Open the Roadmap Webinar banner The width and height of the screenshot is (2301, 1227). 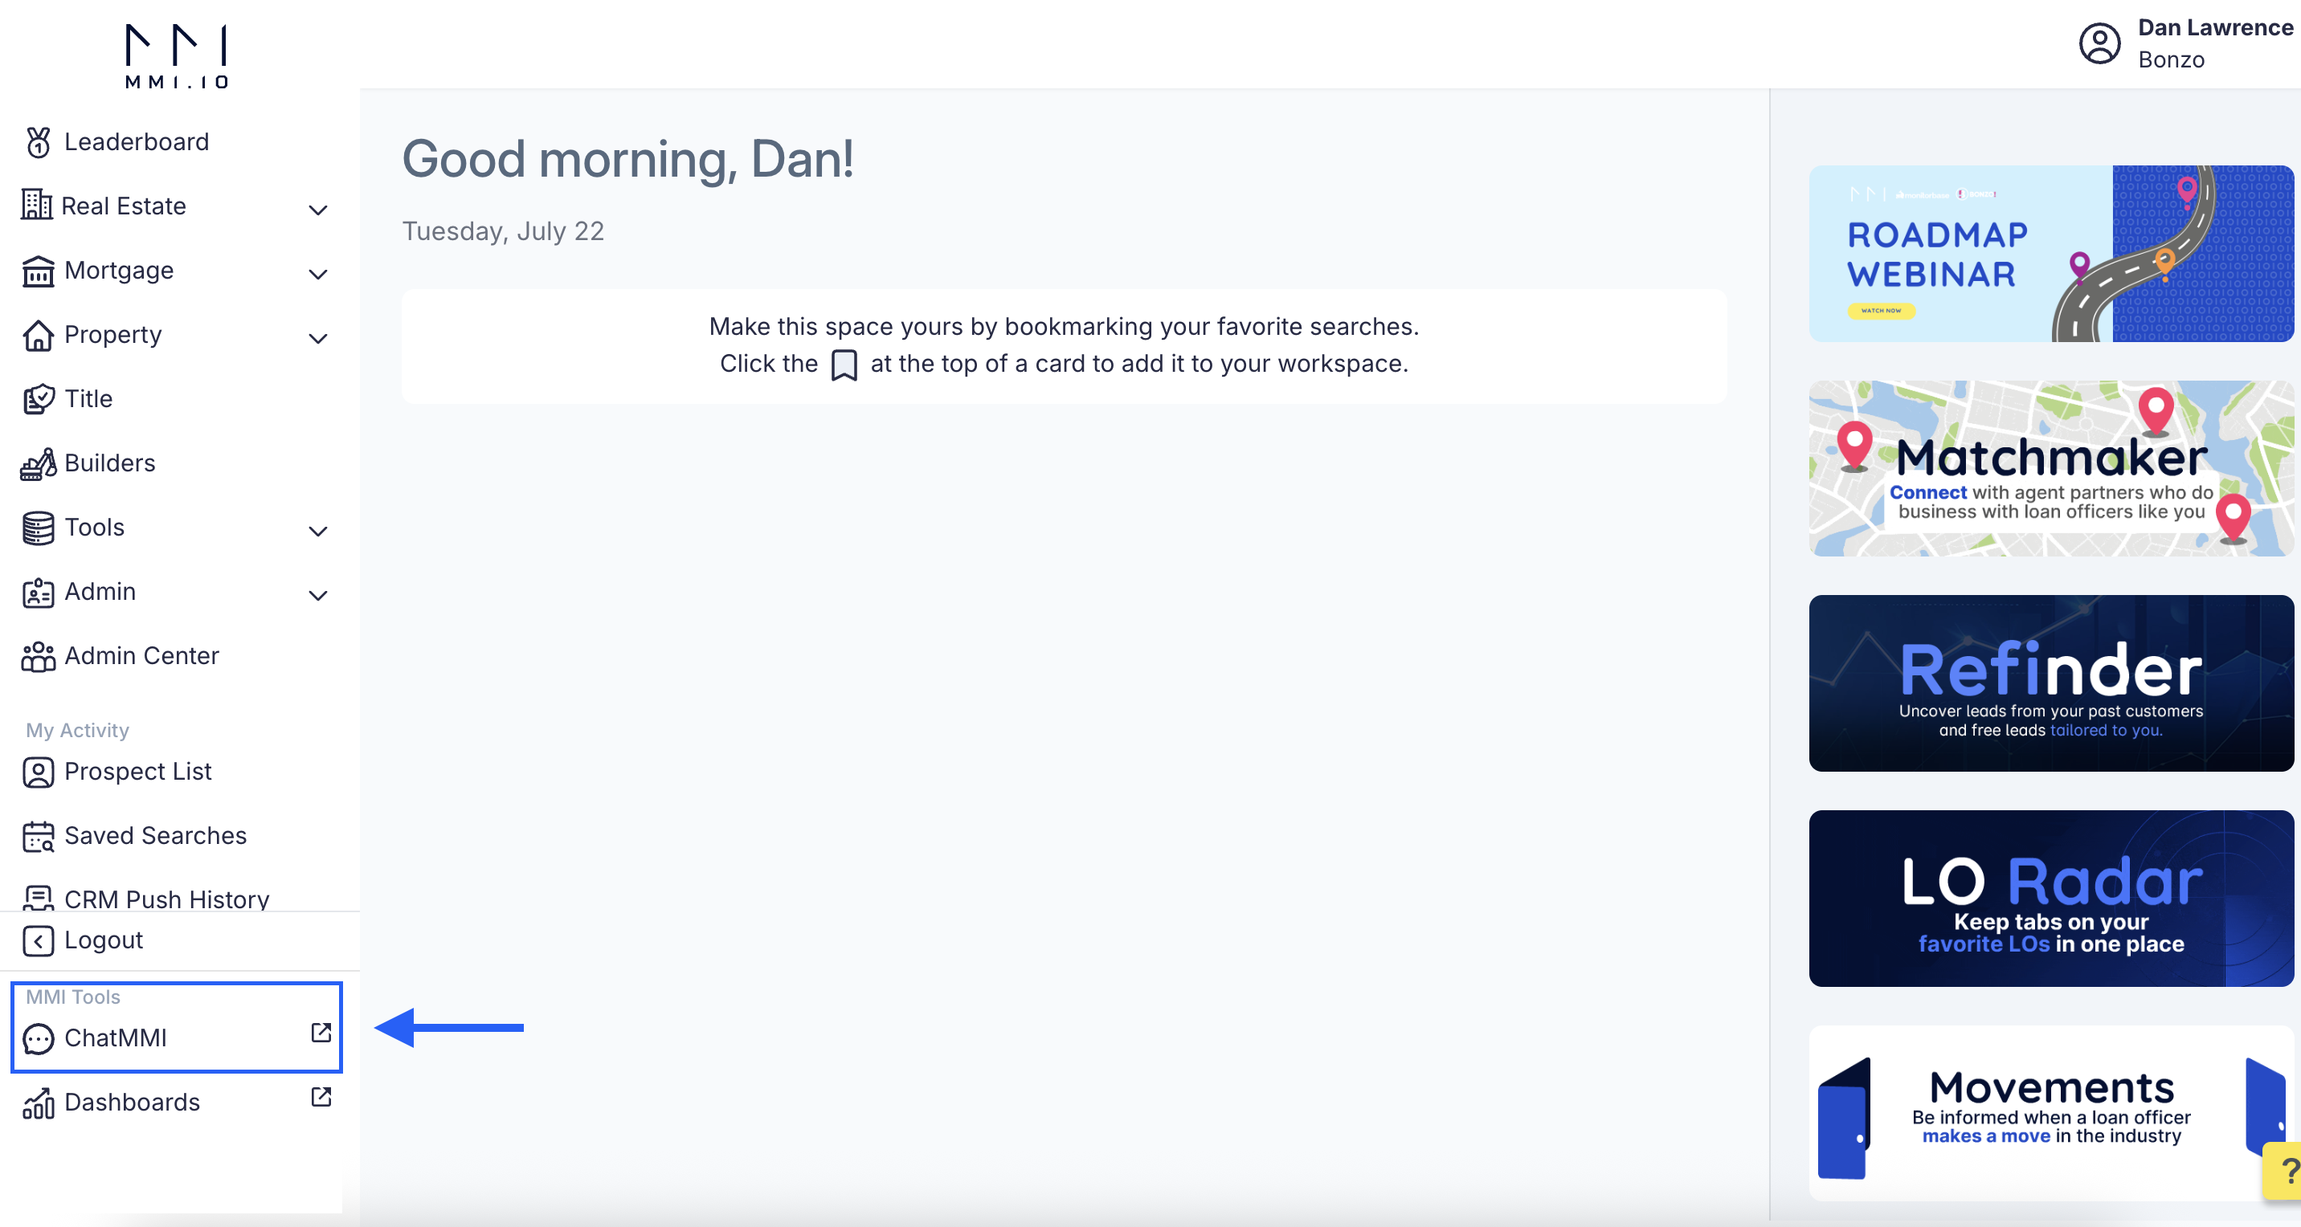coord(2051,254)
